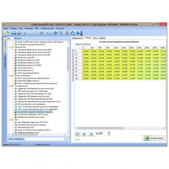The image size is (169, 169).
Task: Collapse the Расчет наполнения folder
Action: 9,76
